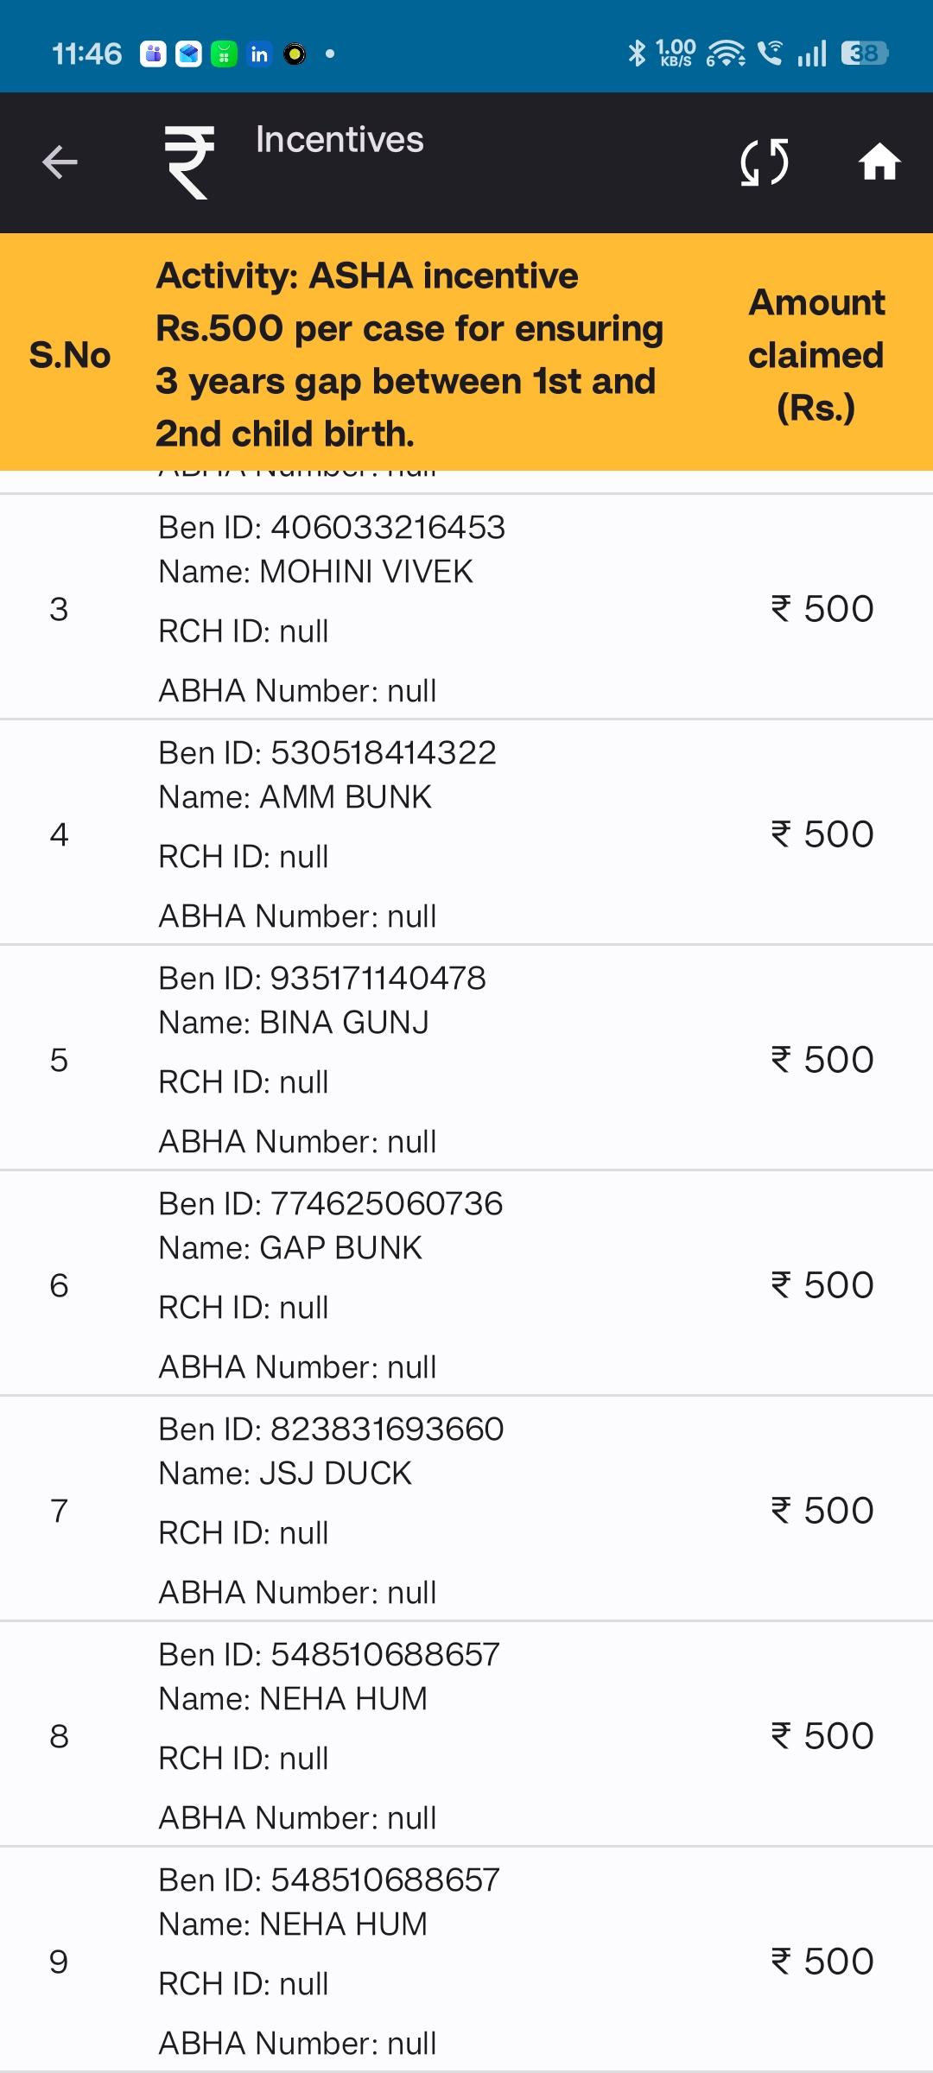Tap the sync refresh icon

pyautogui.click(x=765, y=162)
